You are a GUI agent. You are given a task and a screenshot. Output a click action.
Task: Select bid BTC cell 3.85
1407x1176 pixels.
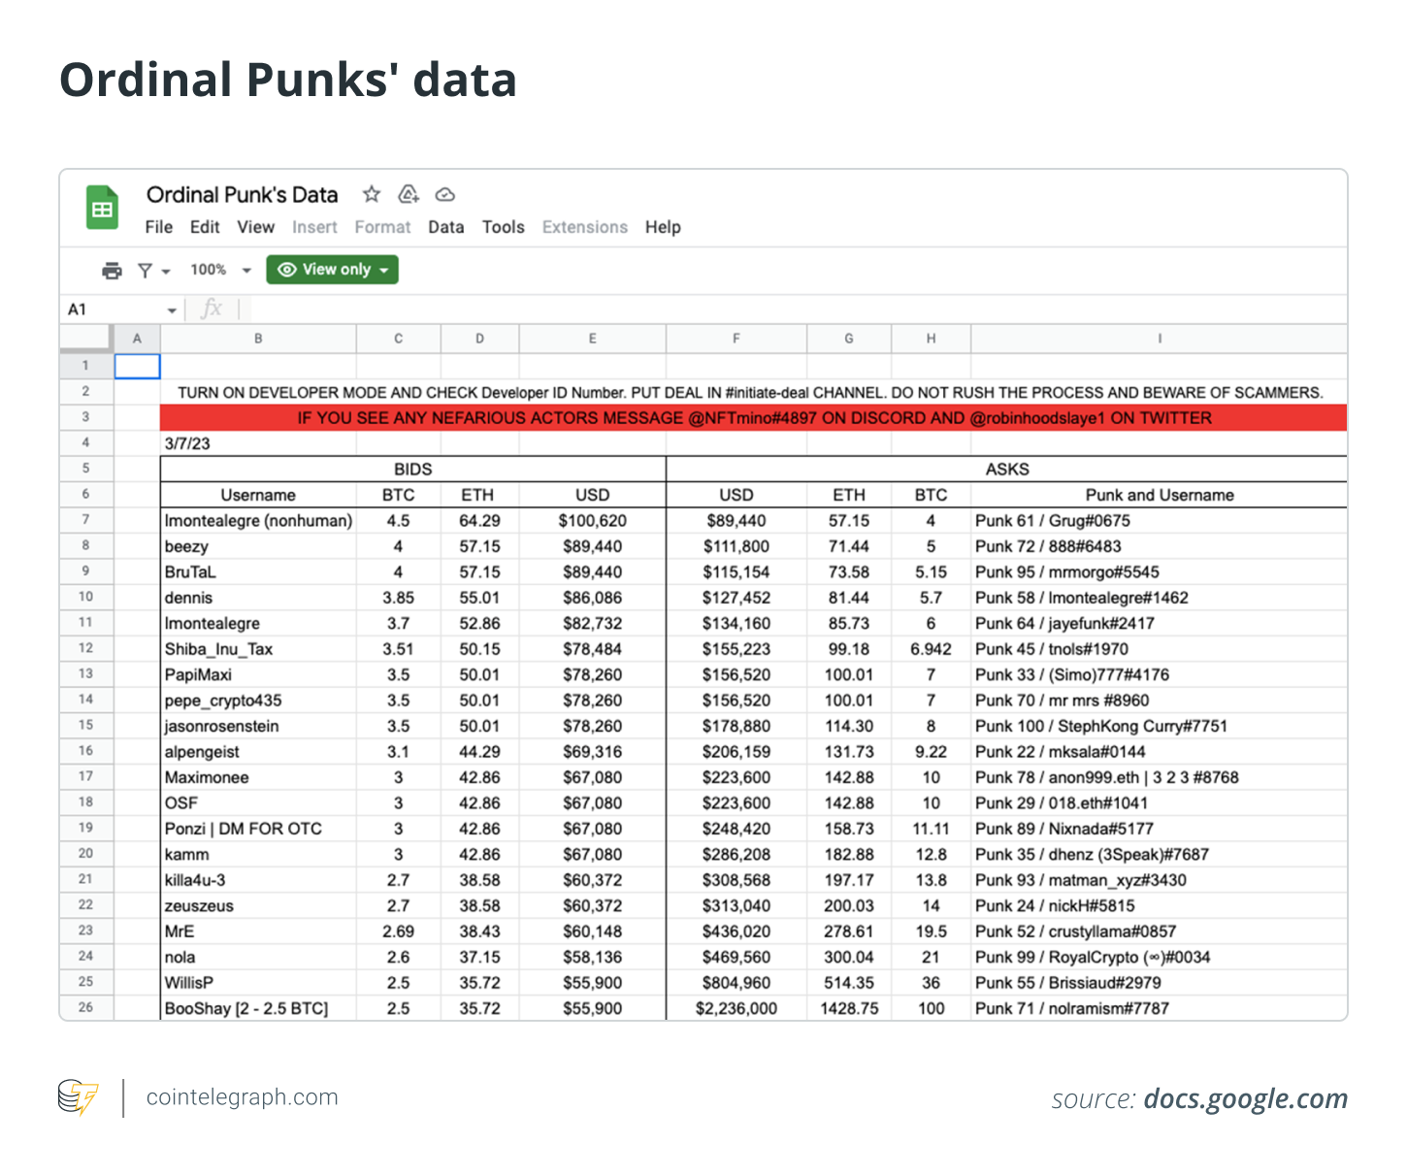[399, 598]
